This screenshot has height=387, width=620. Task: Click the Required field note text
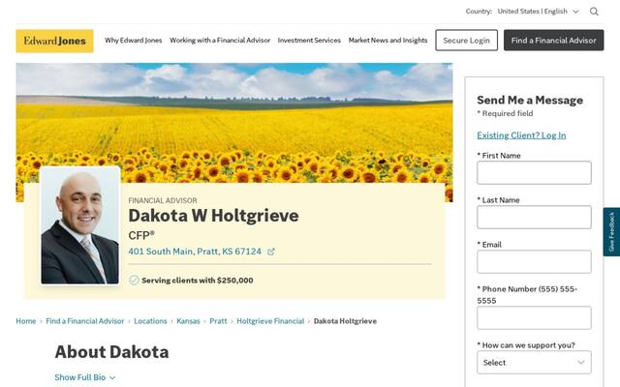coord(505,114)
